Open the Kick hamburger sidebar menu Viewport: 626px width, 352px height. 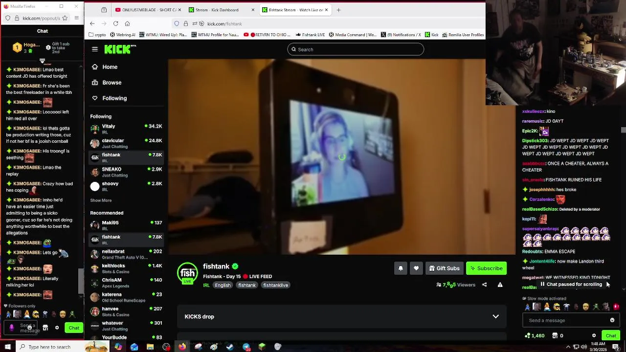click(x=95, y=49)
